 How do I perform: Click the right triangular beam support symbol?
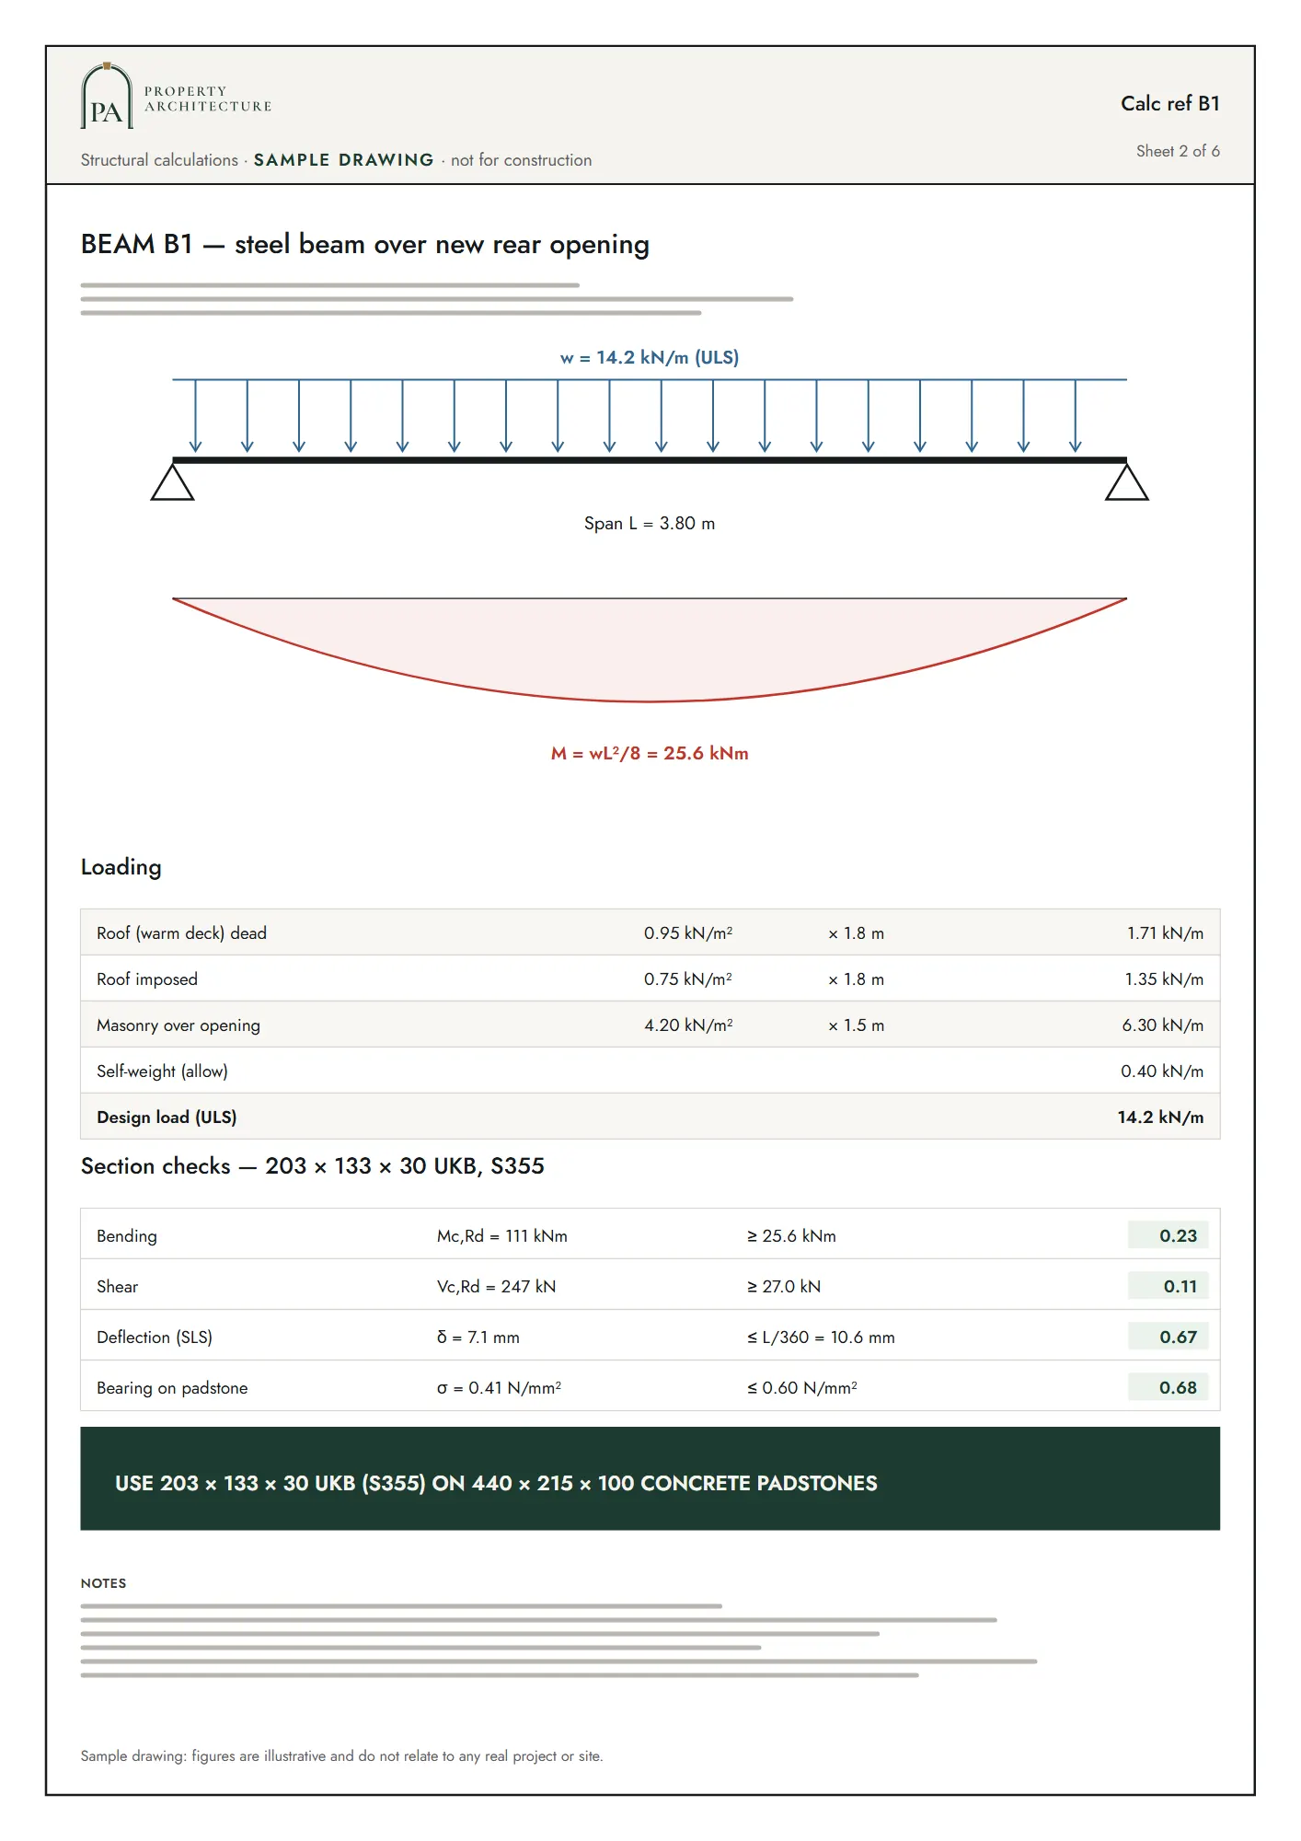[1127, 481]
